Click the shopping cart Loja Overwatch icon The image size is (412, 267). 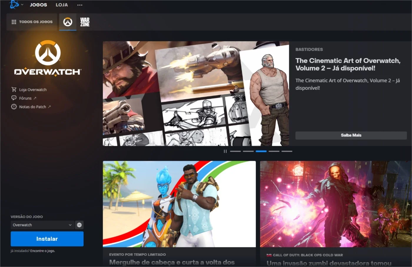pyautogui.click(x=14, y=89)
